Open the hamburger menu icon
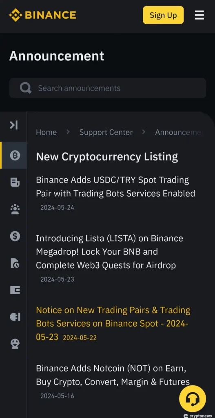Screen dimensions: 215x418 click(199, 15)
